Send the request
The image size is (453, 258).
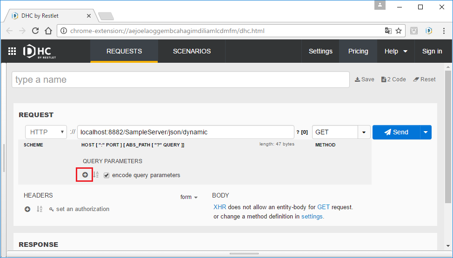[x=396, y=132]
